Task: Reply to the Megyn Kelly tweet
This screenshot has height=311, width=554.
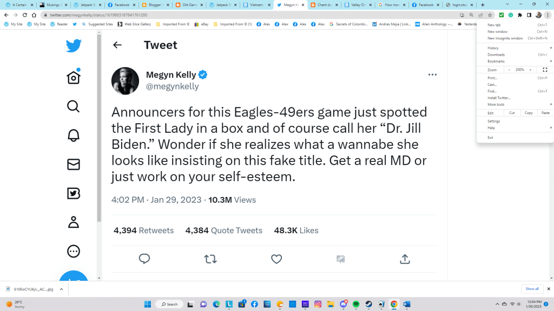Action: 144,259
